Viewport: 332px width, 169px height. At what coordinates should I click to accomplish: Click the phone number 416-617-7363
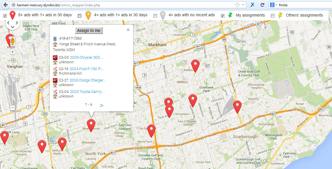pos(70,38)
